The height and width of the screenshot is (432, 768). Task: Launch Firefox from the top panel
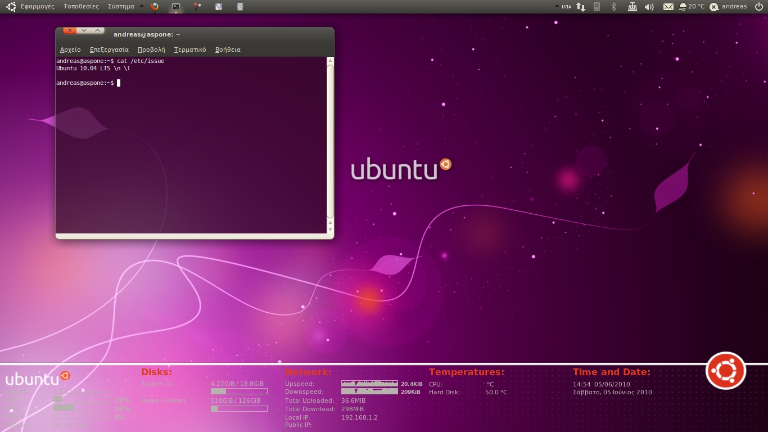155,7
